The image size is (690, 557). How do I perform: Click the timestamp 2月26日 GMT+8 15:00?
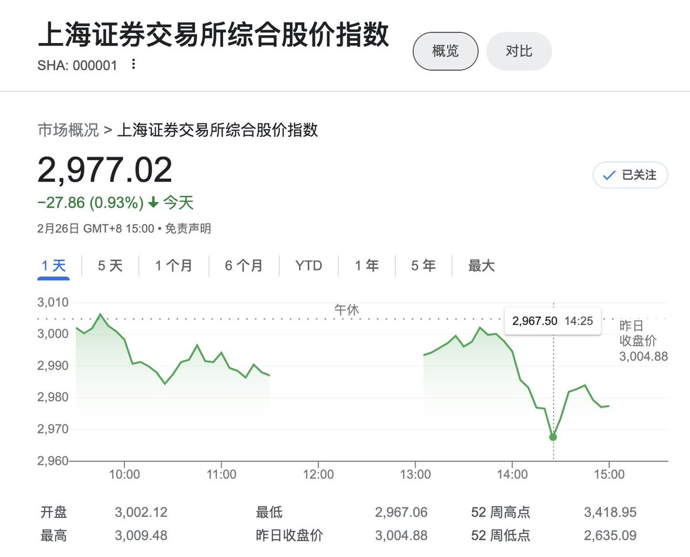click(x=96, y=229)
